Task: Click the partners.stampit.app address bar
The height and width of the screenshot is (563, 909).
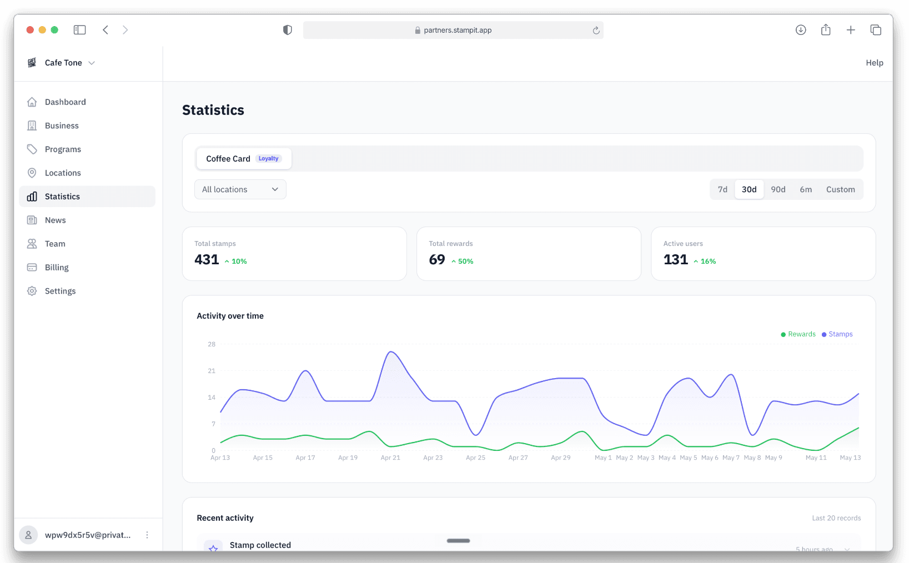Action: 453,30
